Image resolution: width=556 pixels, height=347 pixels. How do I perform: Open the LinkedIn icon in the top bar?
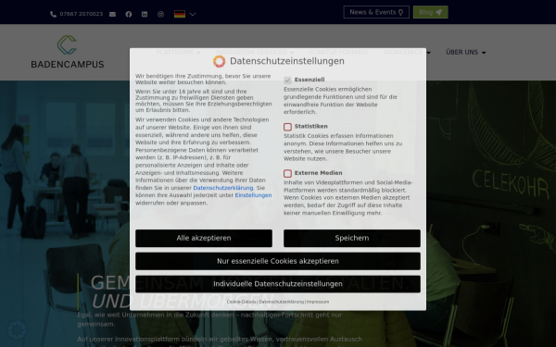145,14
